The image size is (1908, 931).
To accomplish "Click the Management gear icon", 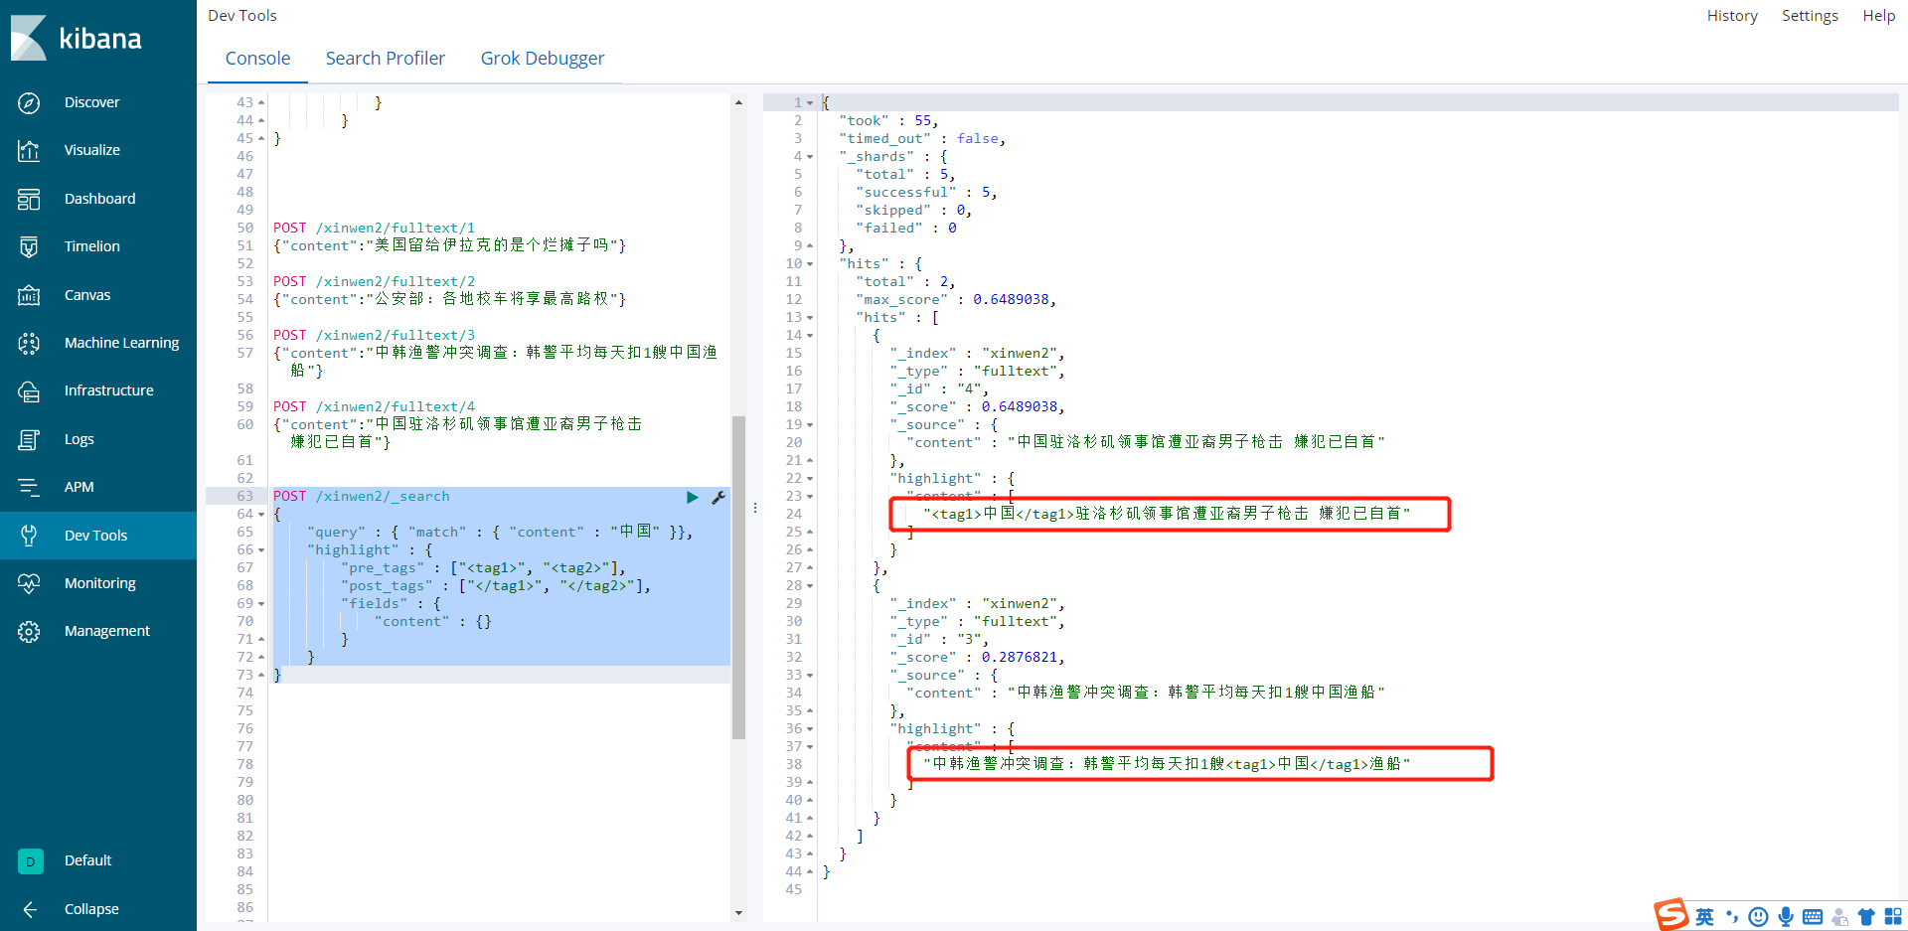I will pos(29,631).
